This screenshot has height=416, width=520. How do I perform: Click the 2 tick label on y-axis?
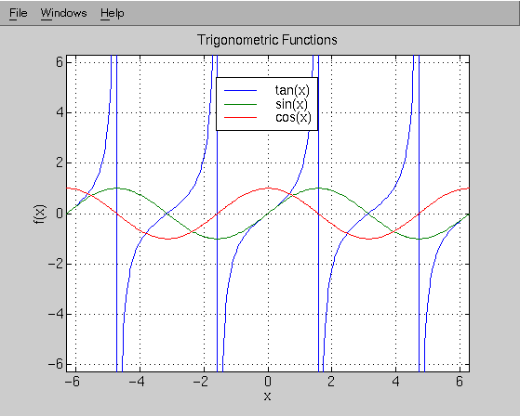[60, 162]
